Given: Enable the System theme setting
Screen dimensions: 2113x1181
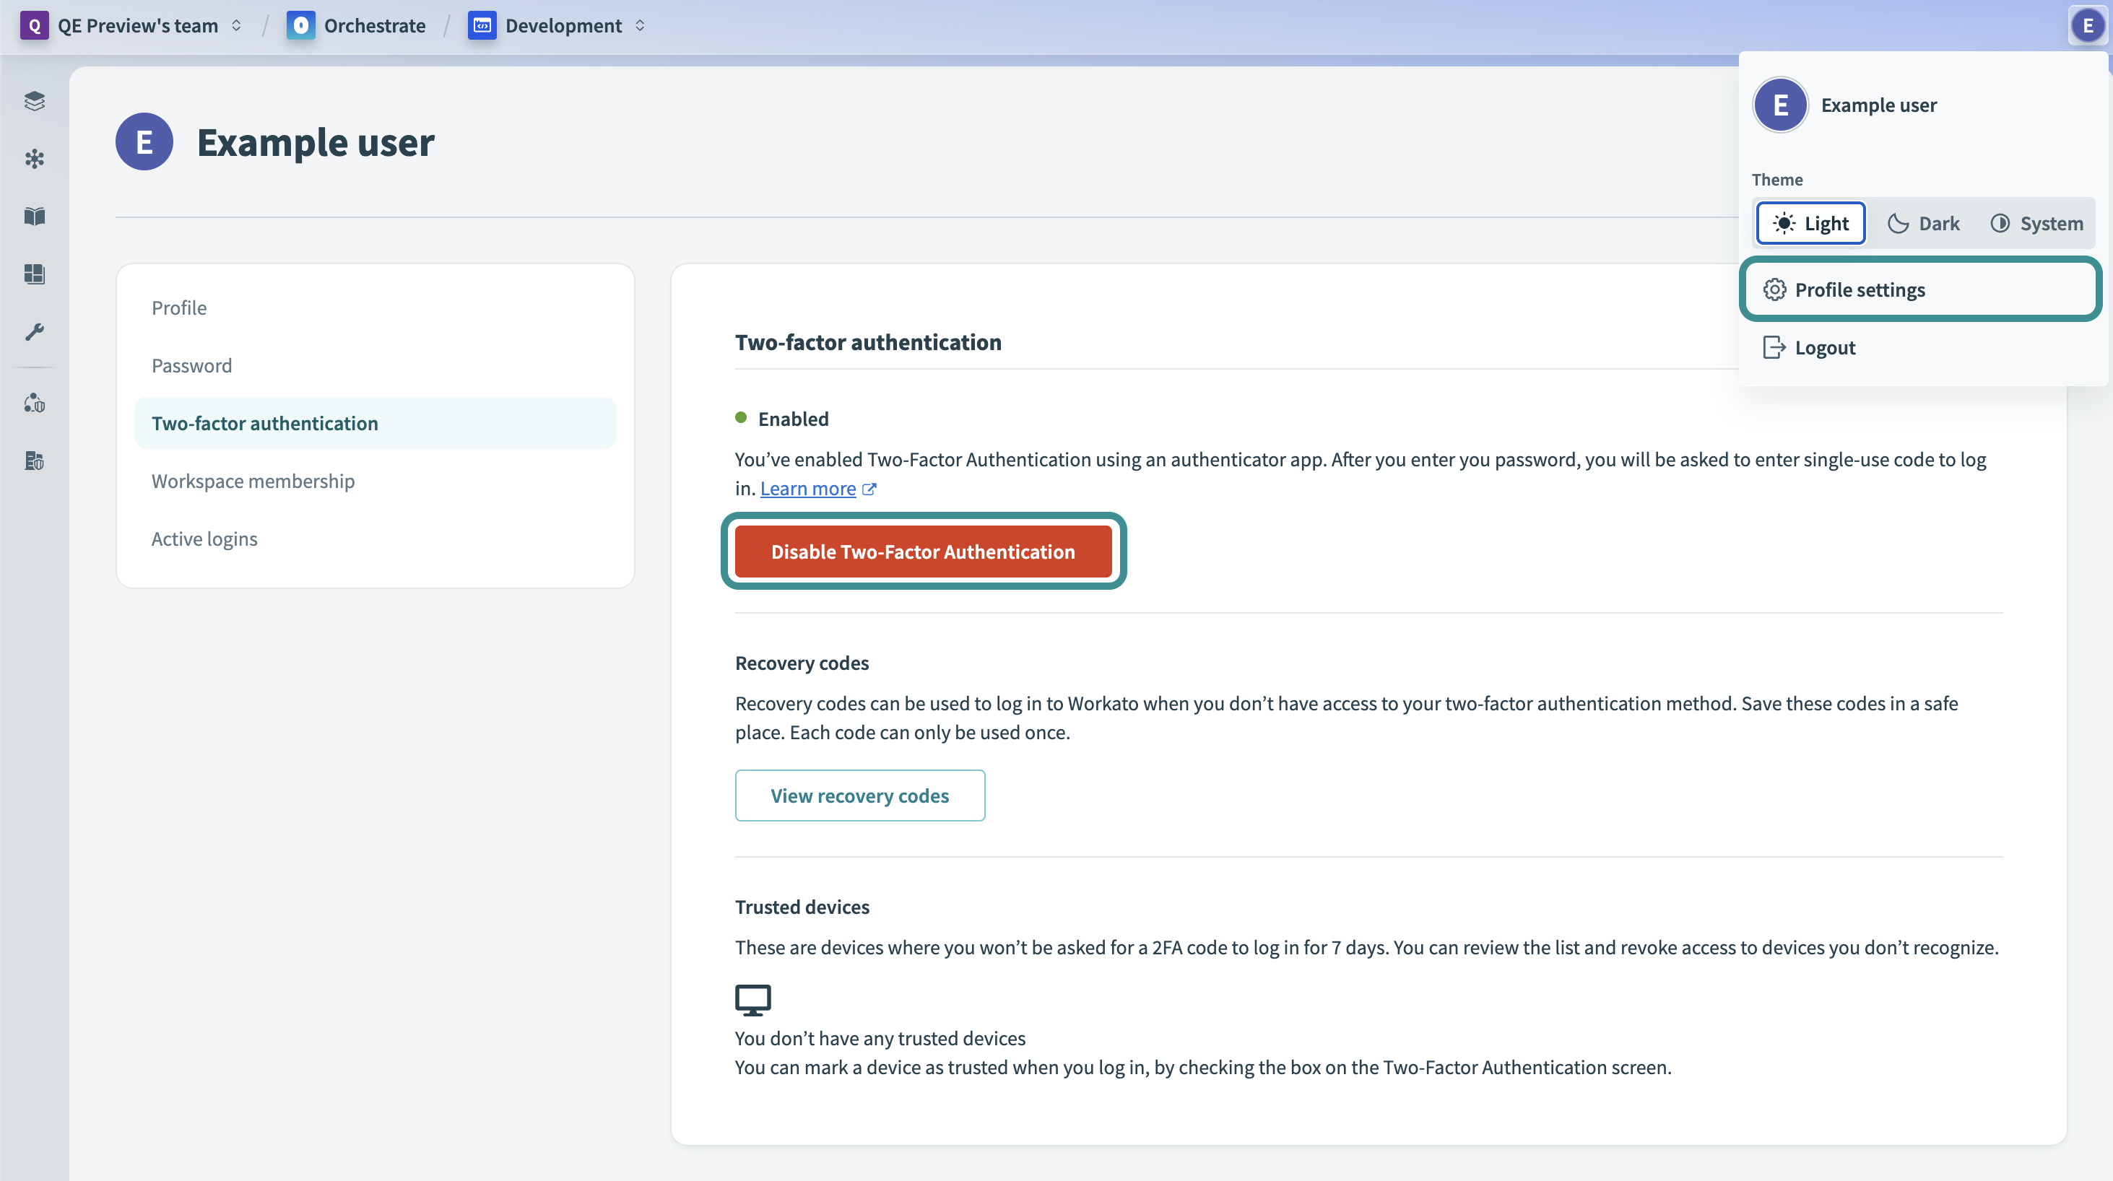Looking at the screenshot, I should 2035,222.
